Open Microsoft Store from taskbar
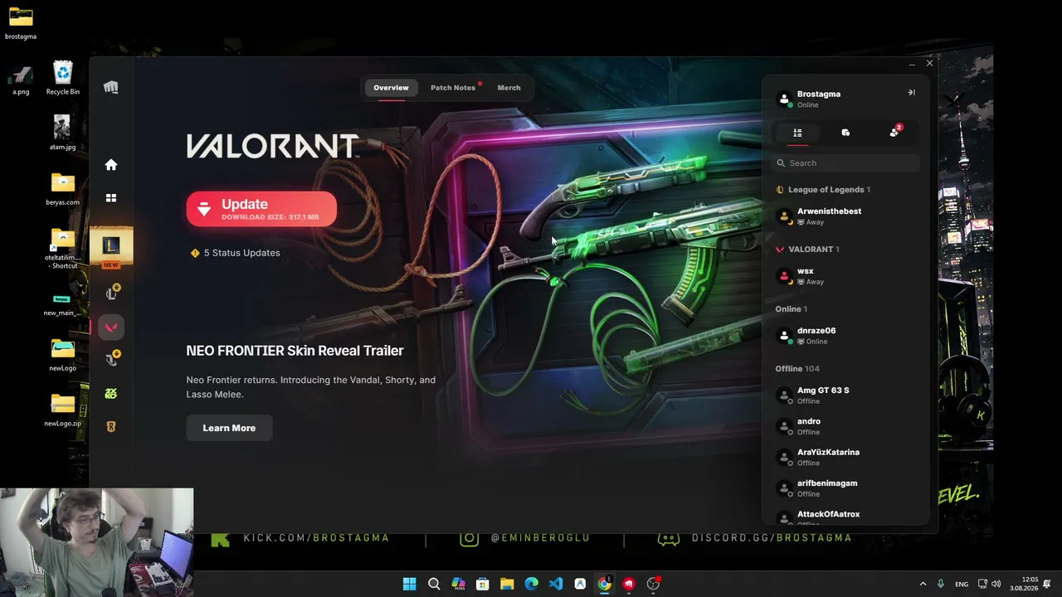Viewport: 1062px width, 597px height. click(482, 584)
